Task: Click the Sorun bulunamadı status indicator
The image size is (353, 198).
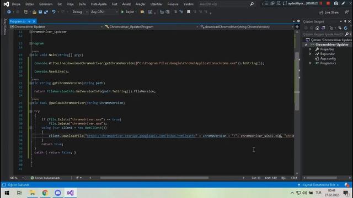Action: point(45,178)
